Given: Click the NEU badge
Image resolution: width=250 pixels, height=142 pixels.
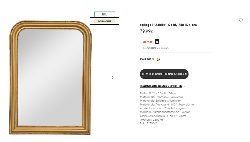Looking at the screenshot, I should (105, 14).
